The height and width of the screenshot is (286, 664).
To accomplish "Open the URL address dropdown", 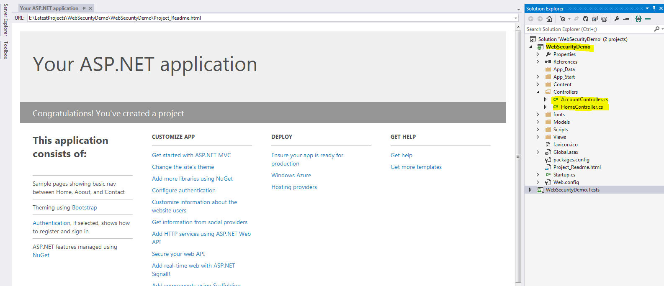I will [516, 18].
